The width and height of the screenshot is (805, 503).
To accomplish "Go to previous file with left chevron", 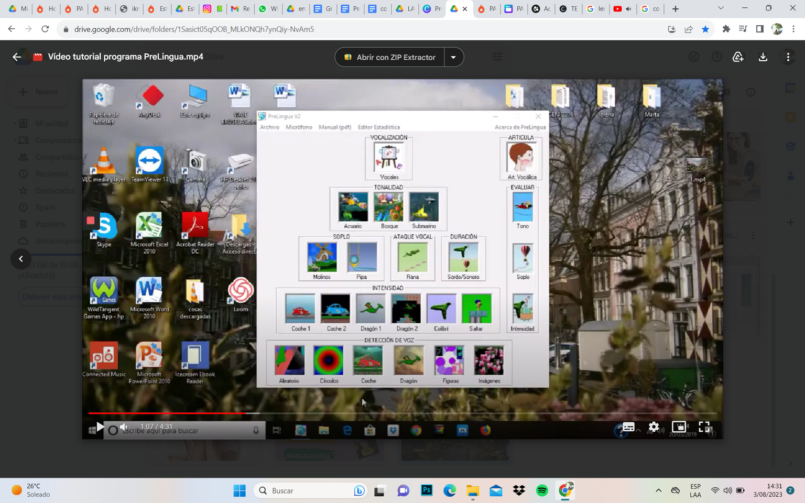I will pos(21,259).
